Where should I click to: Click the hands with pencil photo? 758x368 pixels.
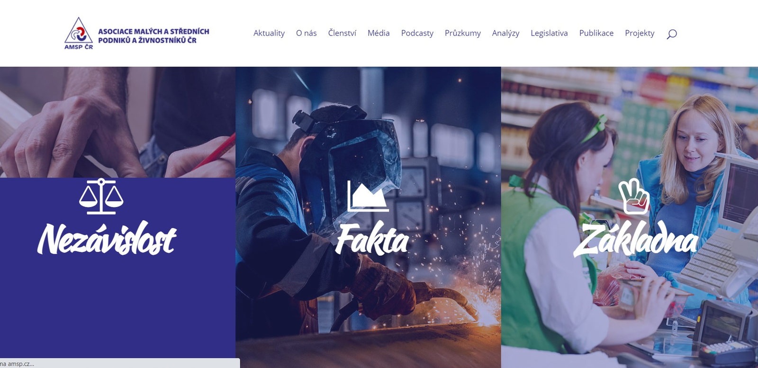(x=117, y=122)
